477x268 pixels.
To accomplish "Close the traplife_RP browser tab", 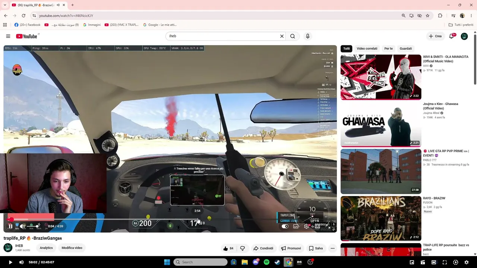I will pos(64,5).
